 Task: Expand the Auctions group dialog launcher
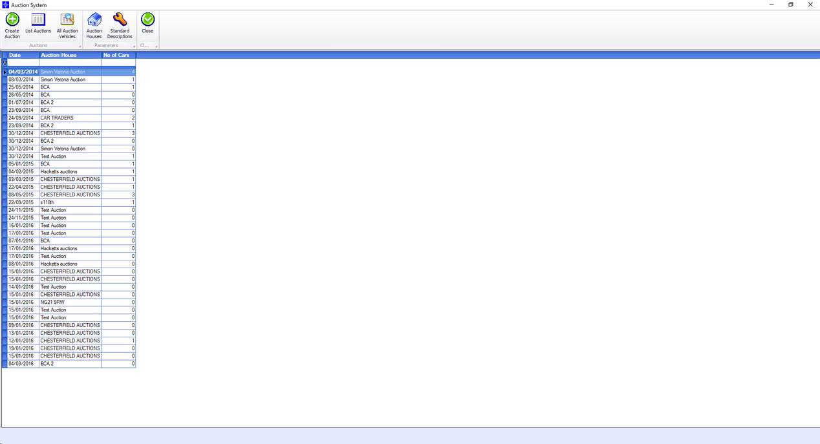80,47
